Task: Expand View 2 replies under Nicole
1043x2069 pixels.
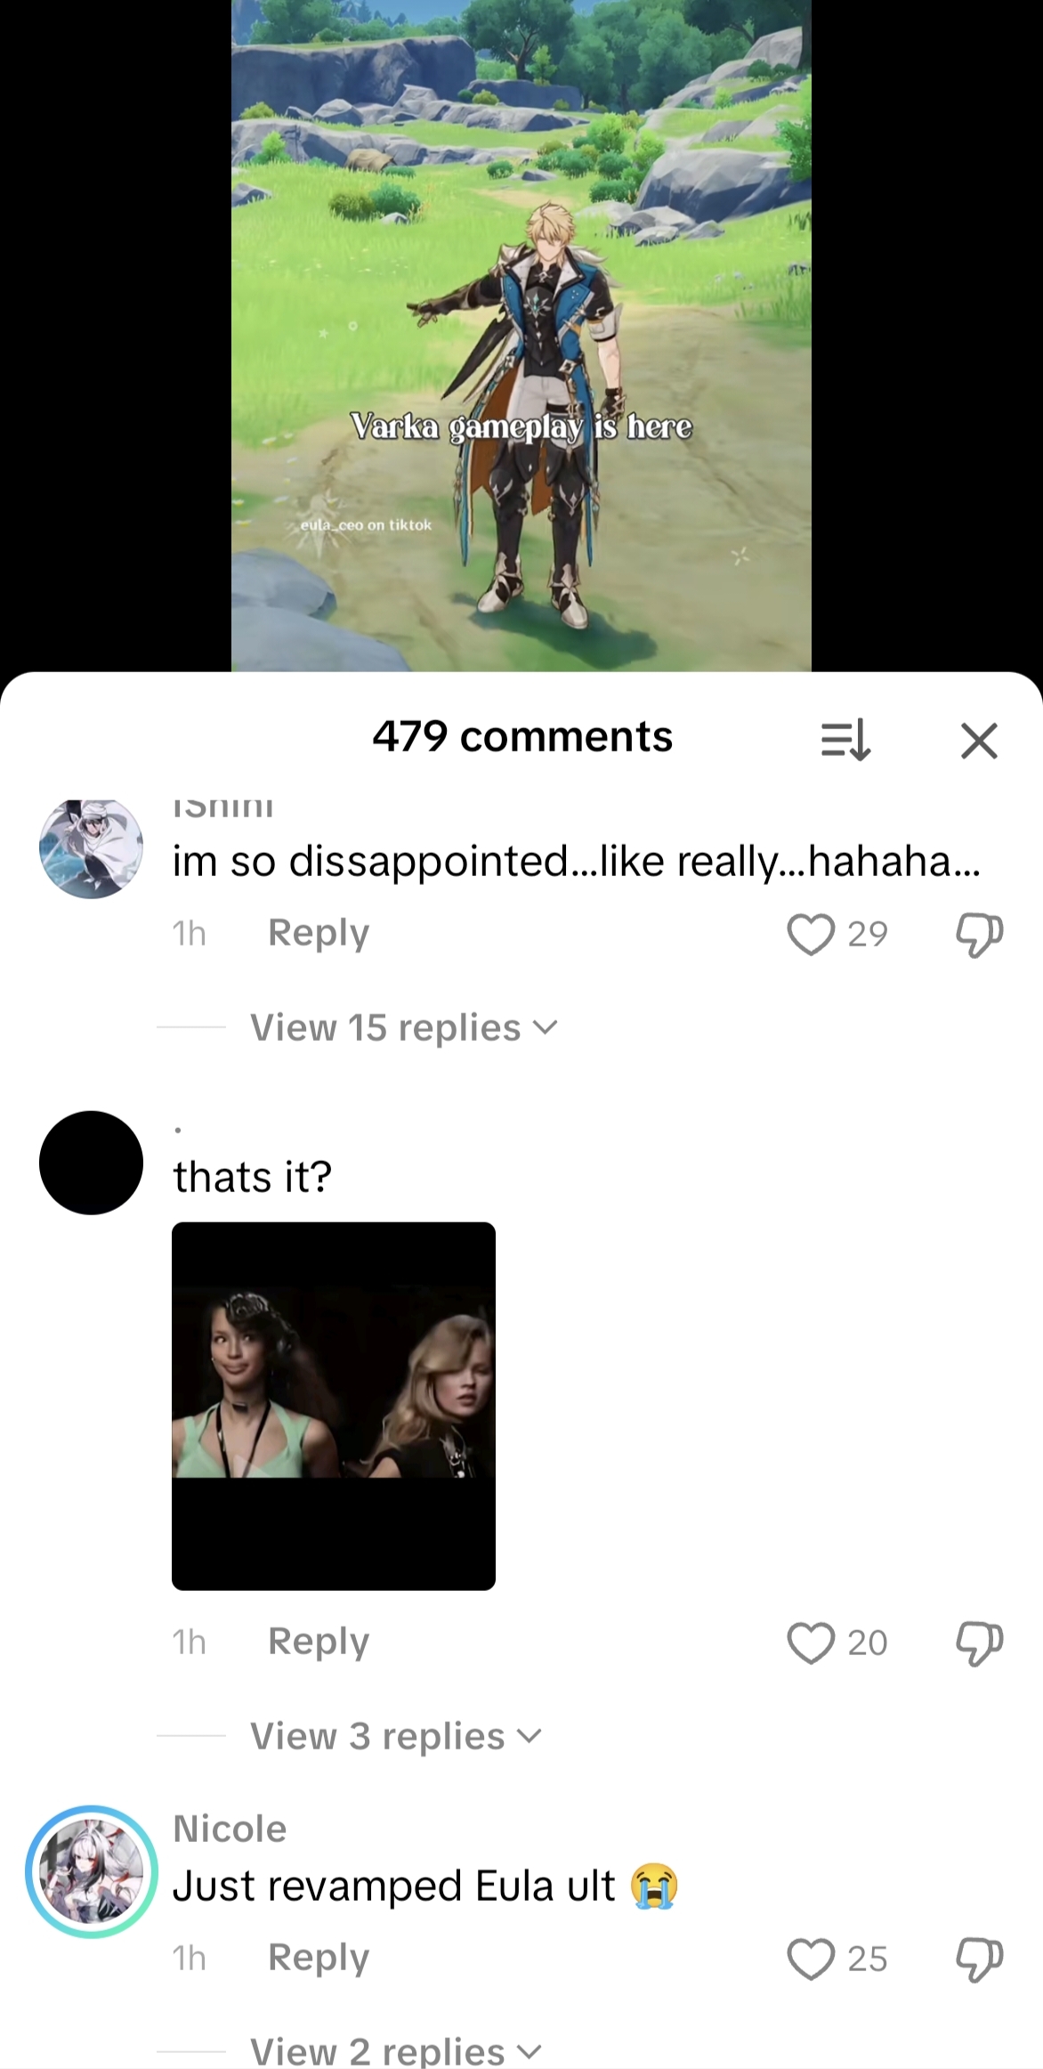Action: [395, 2050]
